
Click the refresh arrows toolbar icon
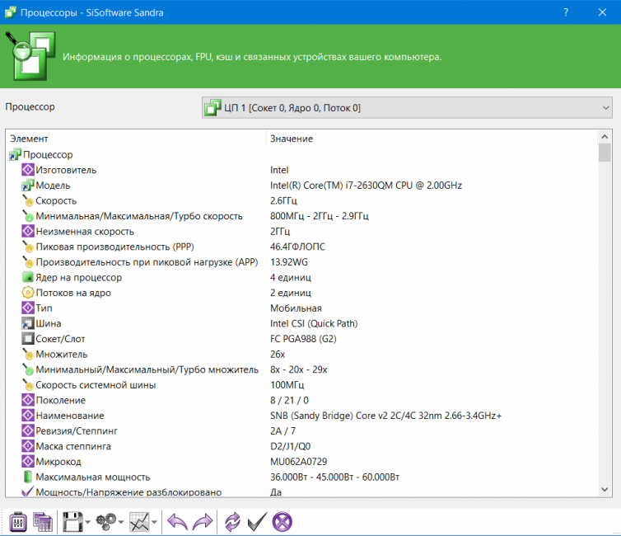tap(232, 522)
